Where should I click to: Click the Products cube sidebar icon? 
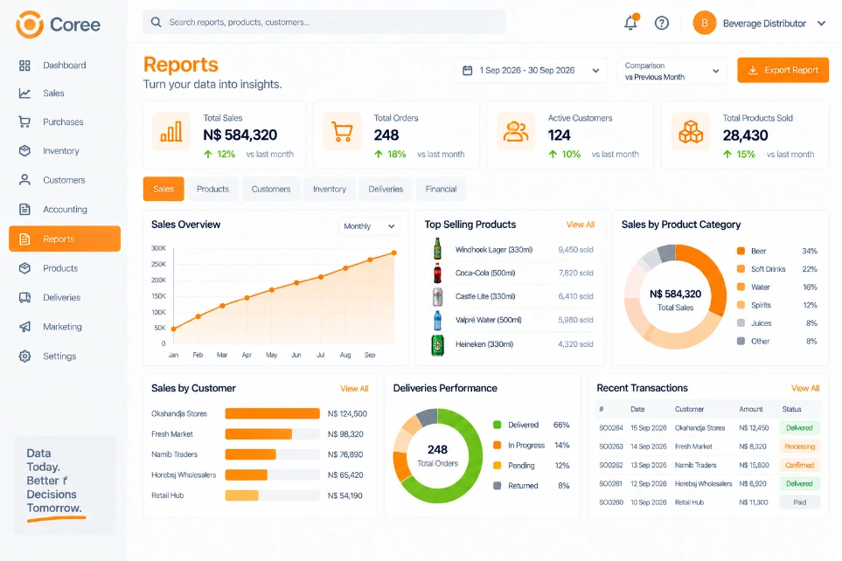click(24, 268)
